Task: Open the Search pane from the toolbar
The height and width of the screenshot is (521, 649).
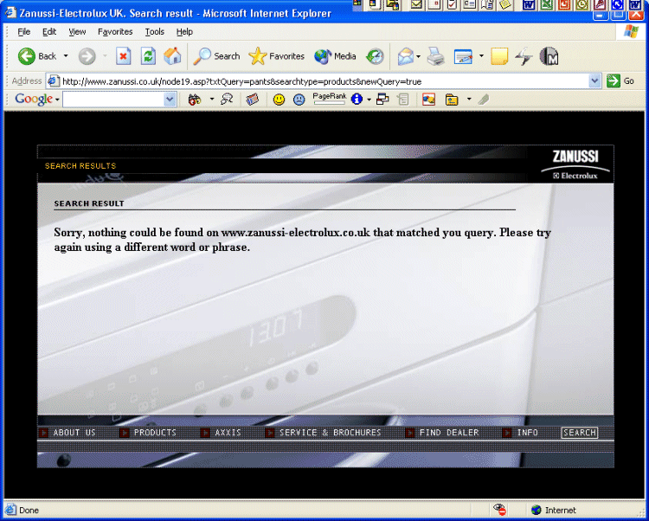Action: pyautogui.click(x=216, y=56)
